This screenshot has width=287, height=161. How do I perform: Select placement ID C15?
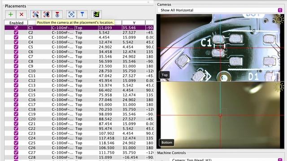(x=32, y=95)
